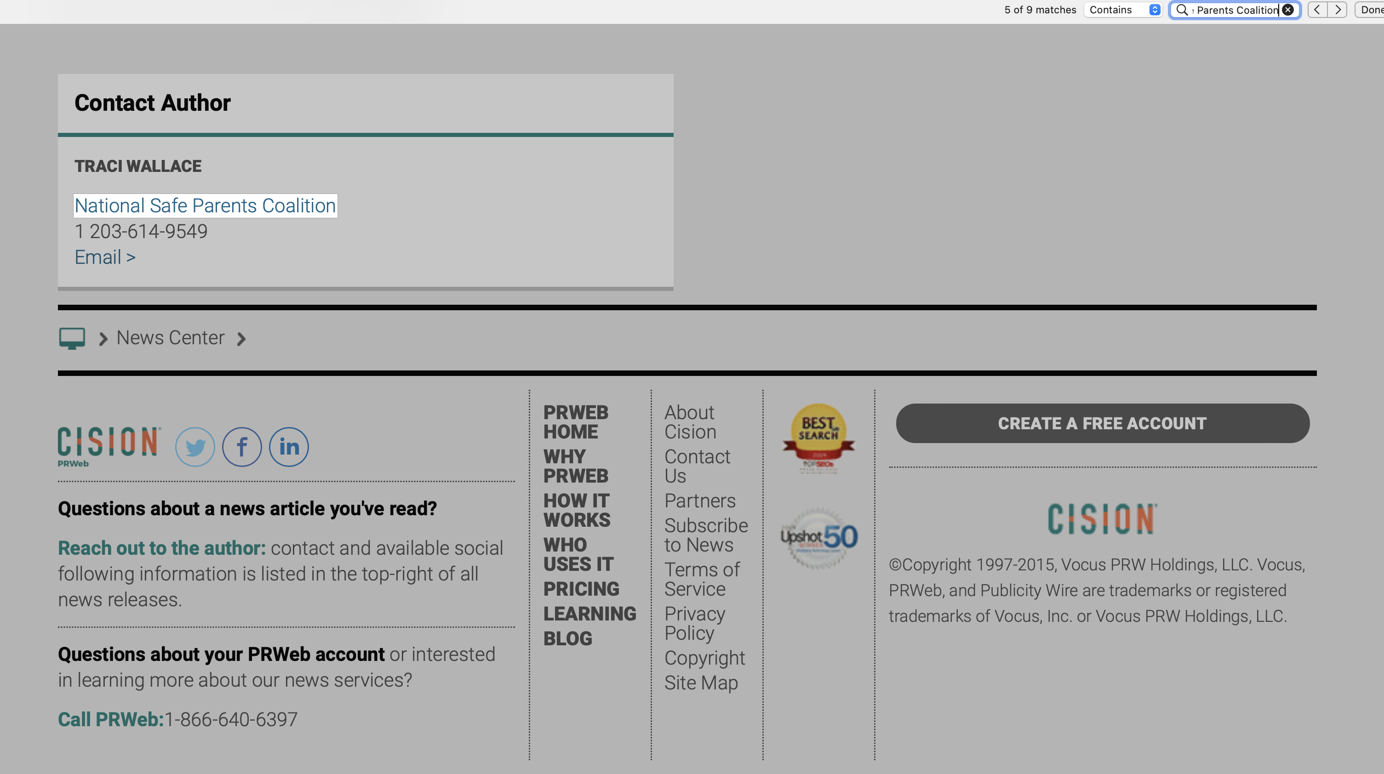
Task: Open the Contains match-type dropdown
Action: pos(1123,10)
